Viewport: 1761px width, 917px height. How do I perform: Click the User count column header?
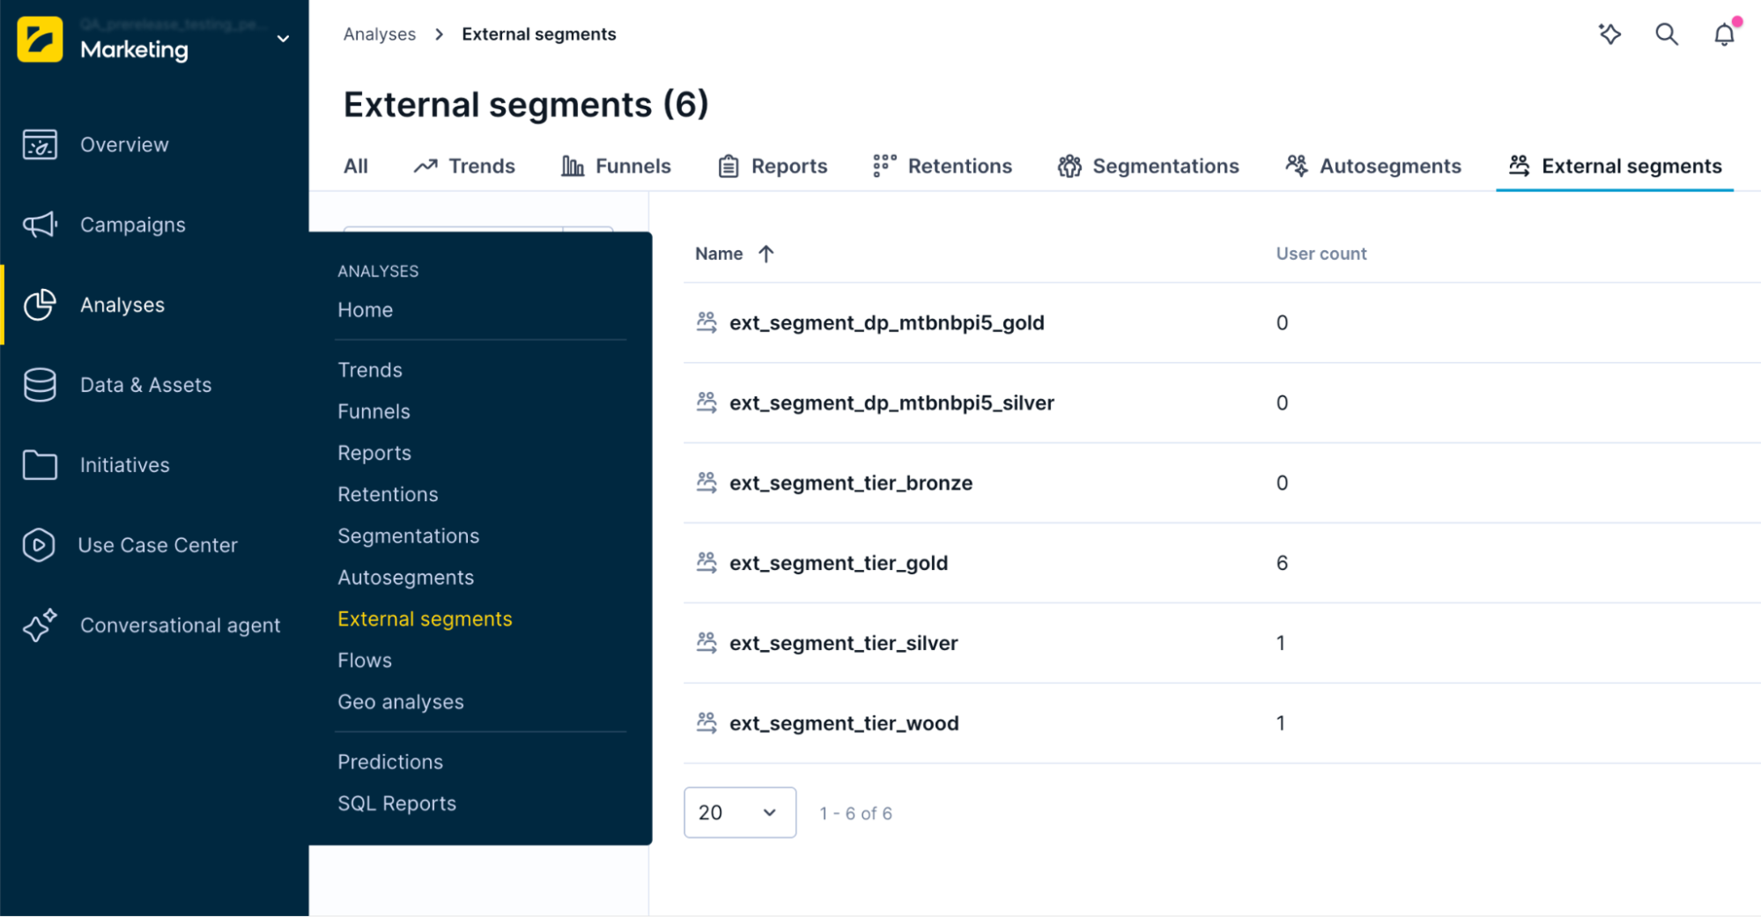pos(1321,254)
